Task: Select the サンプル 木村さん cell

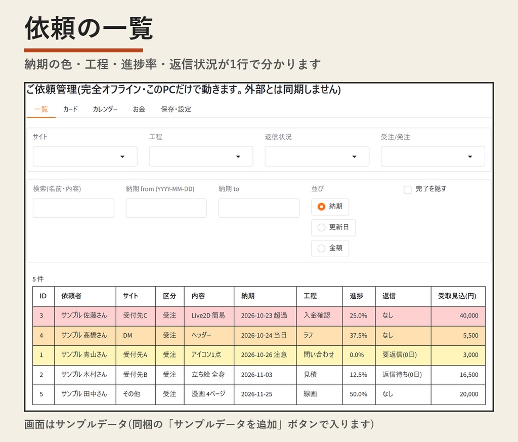Action: (x=85, y=375)
